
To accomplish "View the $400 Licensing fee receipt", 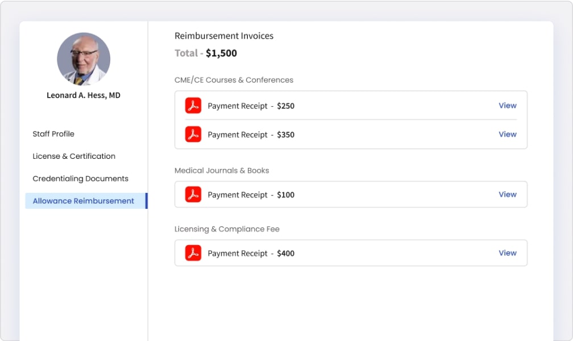I will pyautogui.click(x=508, y=252).
